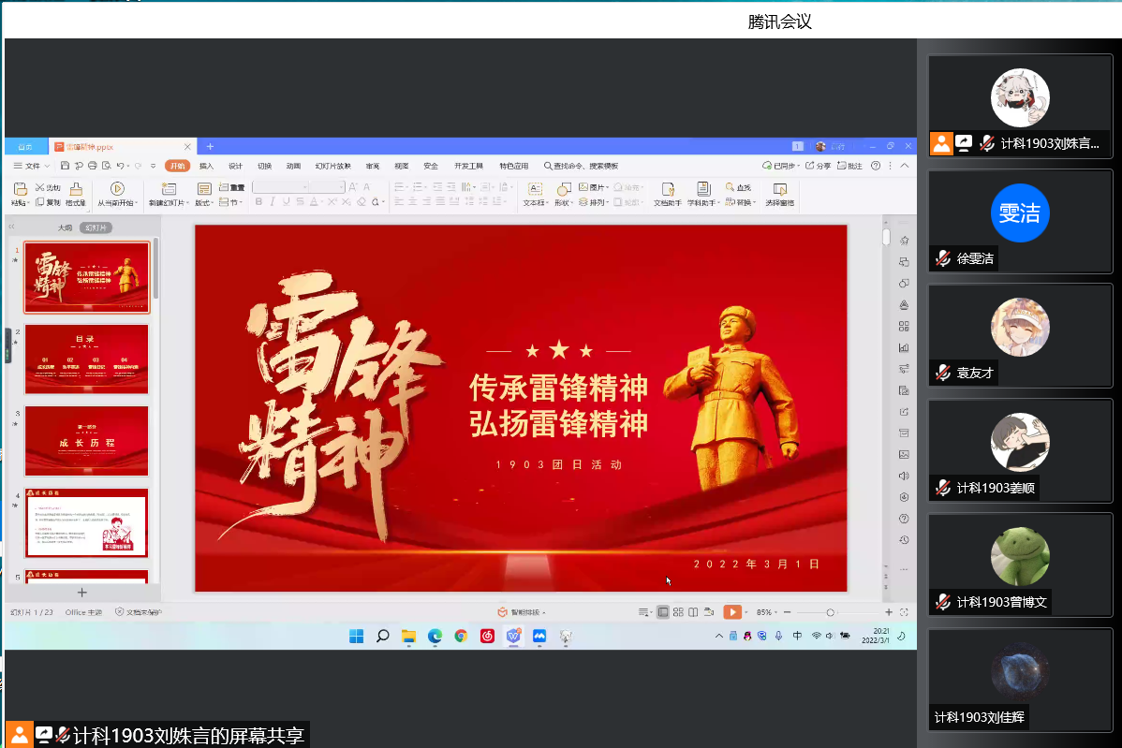The width and height of the screenshot is (1122, 748).
Task: Click the Share (分享) button
Action: click(x=818, y=166)
